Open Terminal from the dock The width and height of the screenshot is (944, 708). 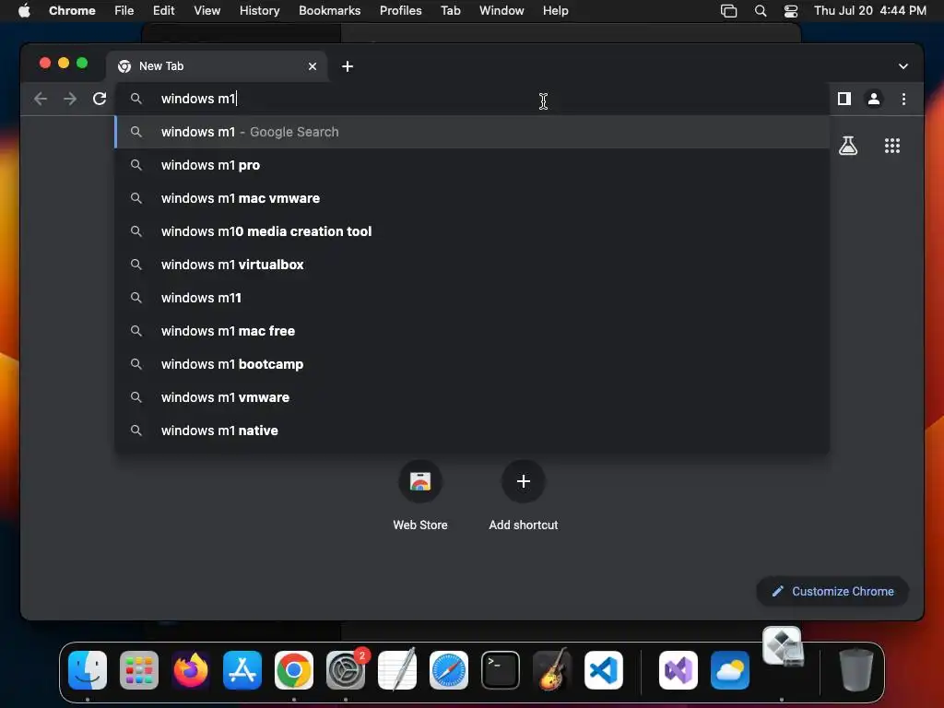coord(501,670)
